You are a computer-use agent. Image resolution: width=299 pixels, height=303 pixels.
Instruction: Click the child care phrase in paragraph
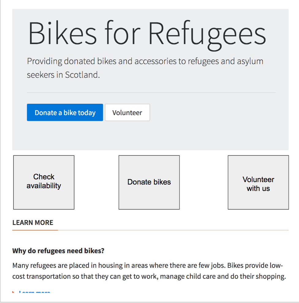[201, 276]
